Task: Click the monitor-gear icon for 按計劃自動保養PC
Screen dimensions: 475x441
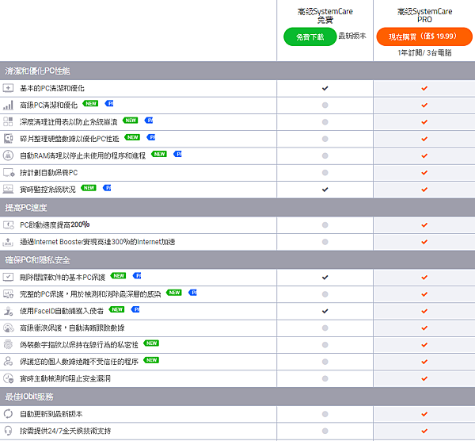Action: [x=9, y=172]
